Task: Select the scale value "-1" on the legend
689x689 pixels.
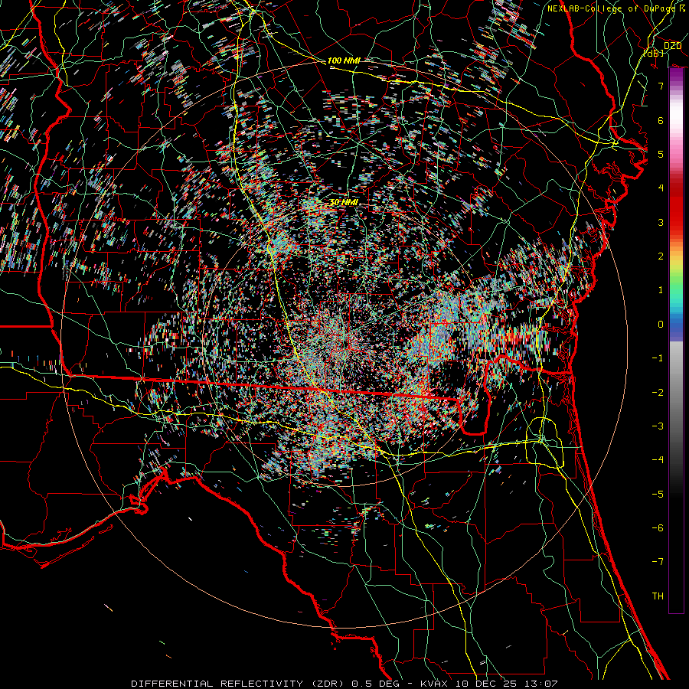Action: point(658,358)
